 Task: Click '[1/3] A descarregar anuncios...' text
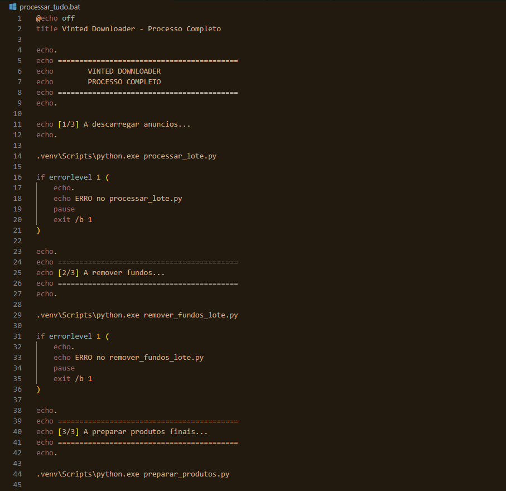[x=124, y=124]
